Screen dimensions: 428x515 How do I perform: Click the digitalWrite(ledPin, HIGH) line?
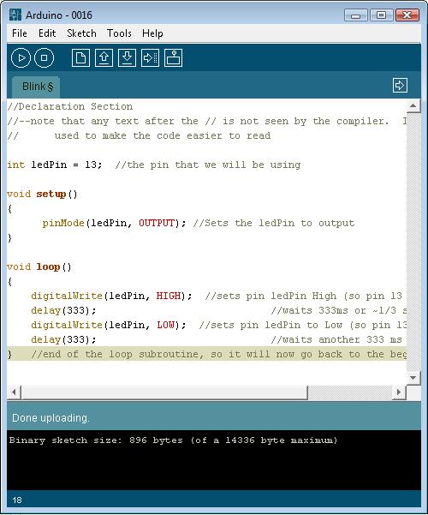click(x=218, y=296)
